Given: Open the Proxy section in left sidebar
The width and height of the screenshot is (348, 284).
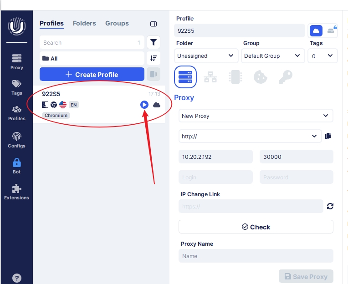Looking at the screenshot, I should coord(17,62).
